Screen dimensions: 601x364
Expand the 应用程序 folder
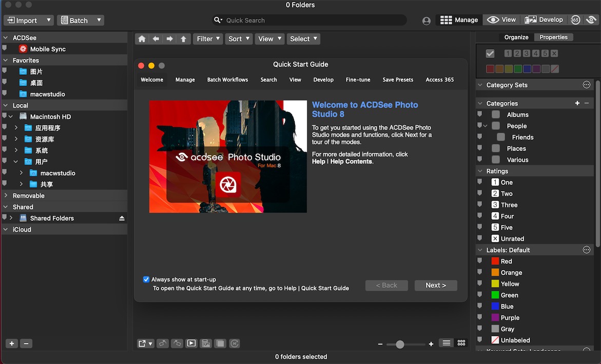[16, 128]
